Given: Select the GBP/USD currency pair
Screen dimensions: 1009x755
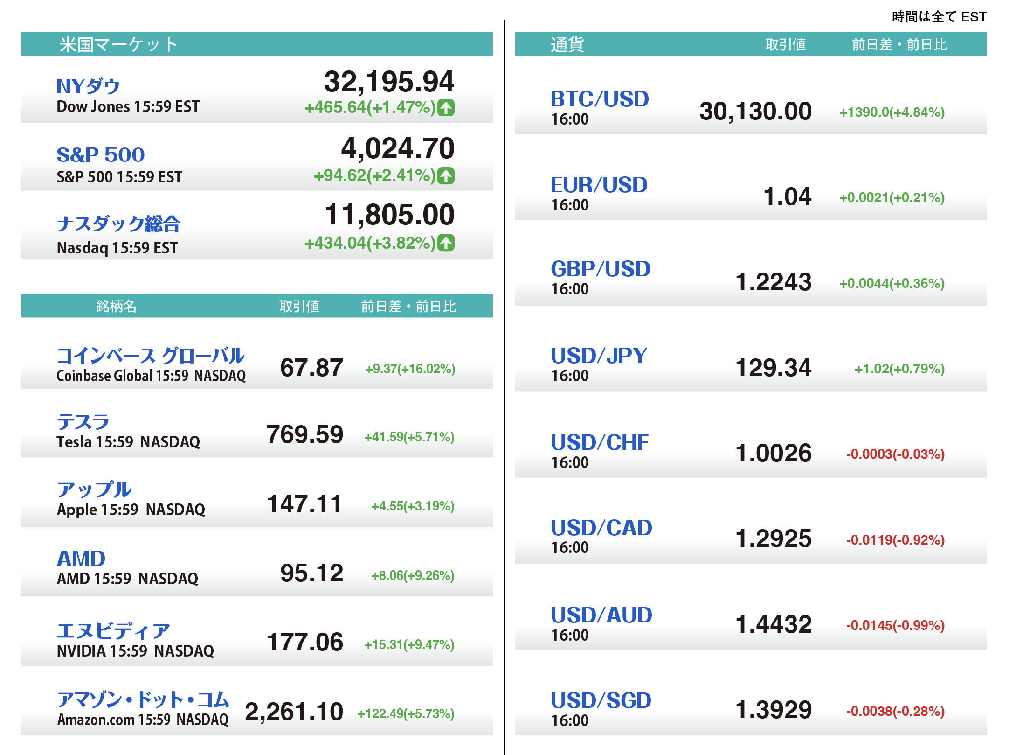Looking at the screenshot, I should 600,269.
